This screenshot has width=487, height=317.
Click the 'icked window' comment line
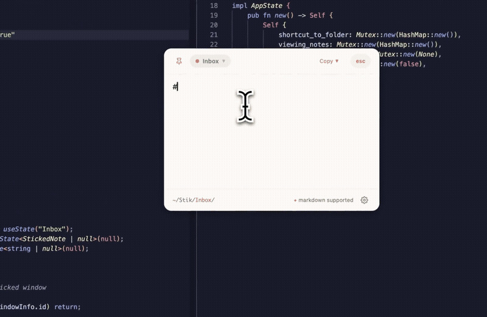[x=23, y=288]
